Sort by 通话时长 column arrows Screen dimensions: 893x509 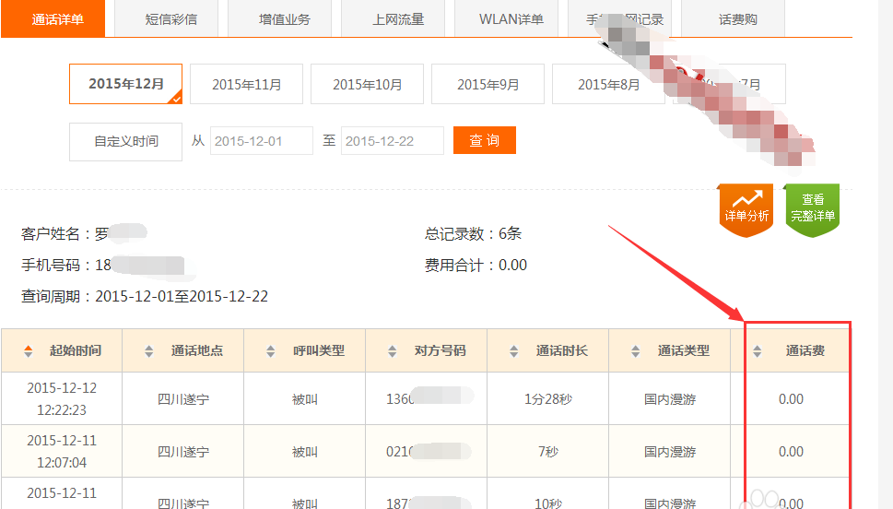[x=514, y=351]
